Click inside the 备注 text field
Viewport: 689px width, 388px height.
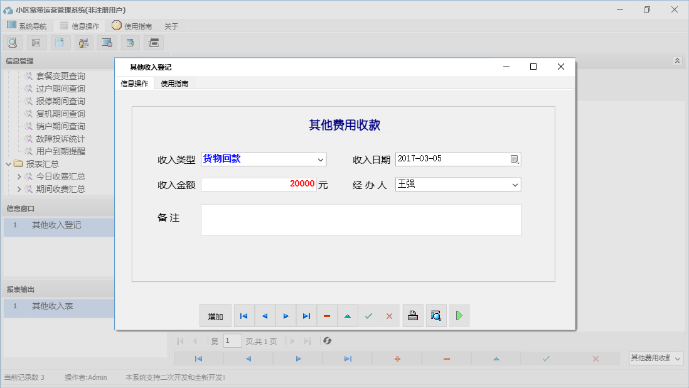361,220
